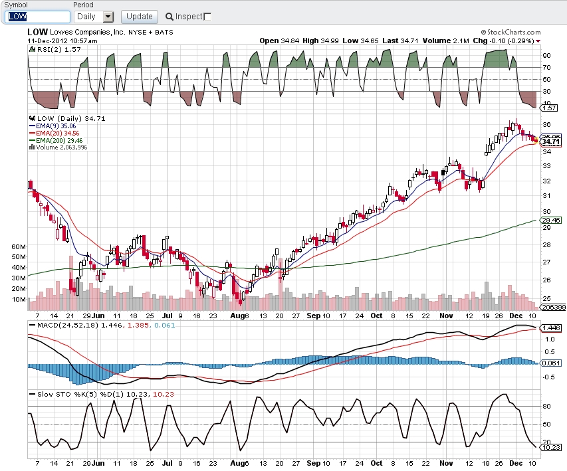Click the RSI value tag 1.57
The height and width of the screenshot is (471, 567).
548,108
